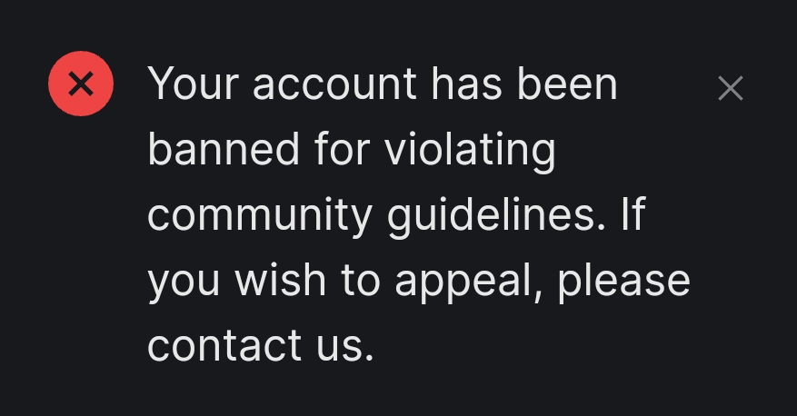
Task: Click the "contact us." text
Action: pos(261,345)
